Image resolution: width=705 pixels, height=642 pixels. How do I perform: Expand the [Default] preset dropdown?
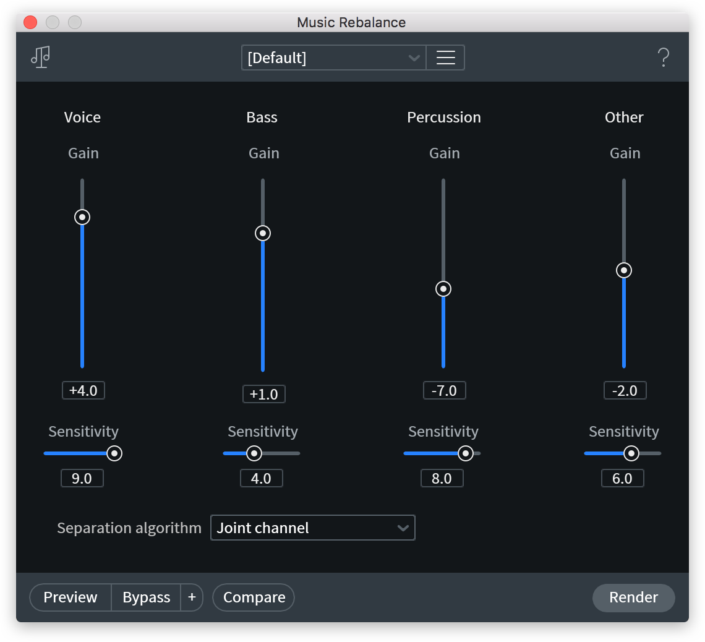pos(333,58)
